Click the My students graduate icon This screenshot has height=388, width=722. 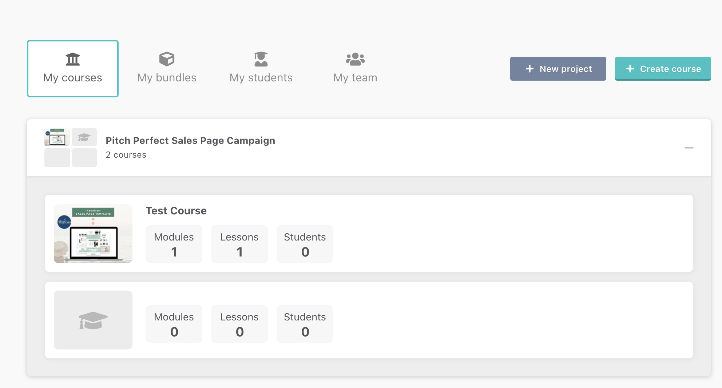261,59
